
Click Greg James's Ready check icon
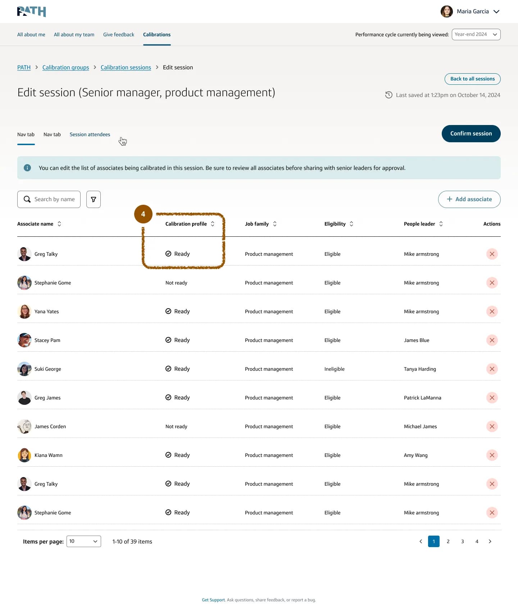pyautogui.click(x=168, y=397)
